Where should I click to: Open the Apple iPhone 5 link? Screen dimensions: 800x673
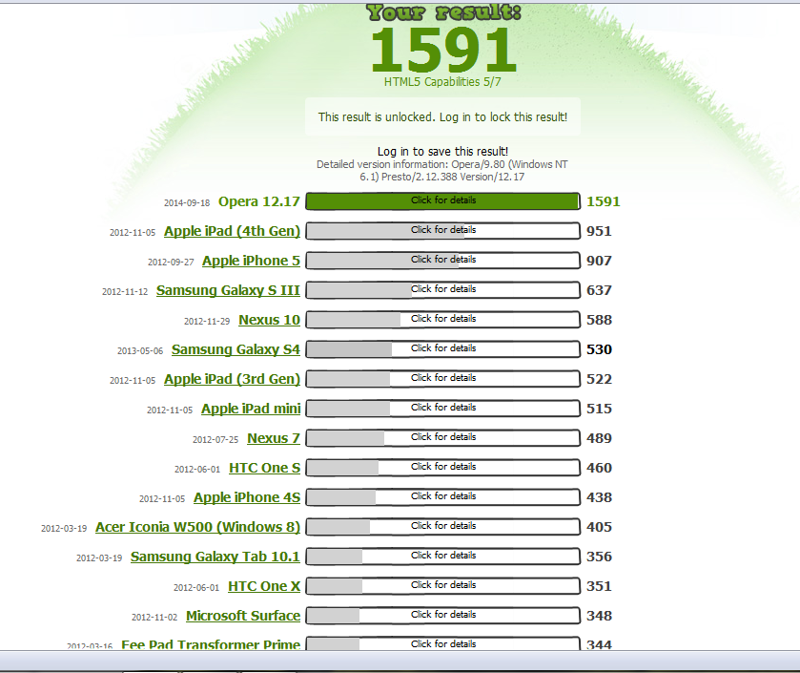click(x=251, y=261)
